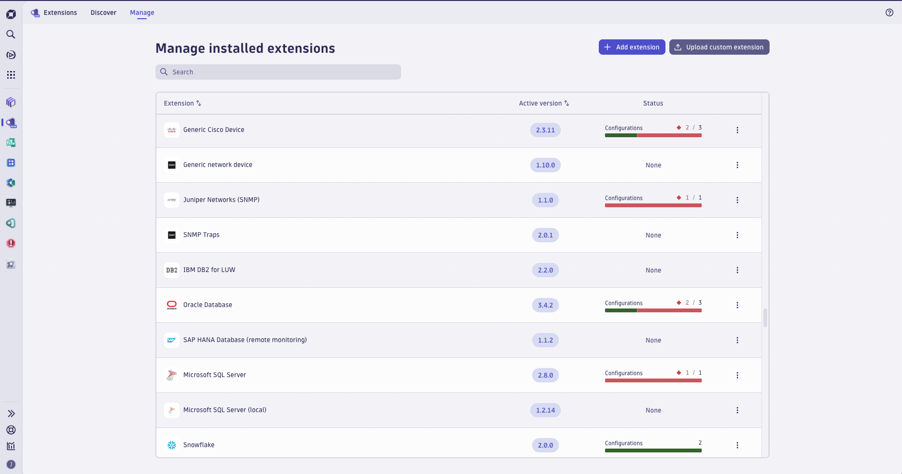Open actions menu for Microsoft SQL Server (local)
902x474 pixels.
(x=737, y=410)
